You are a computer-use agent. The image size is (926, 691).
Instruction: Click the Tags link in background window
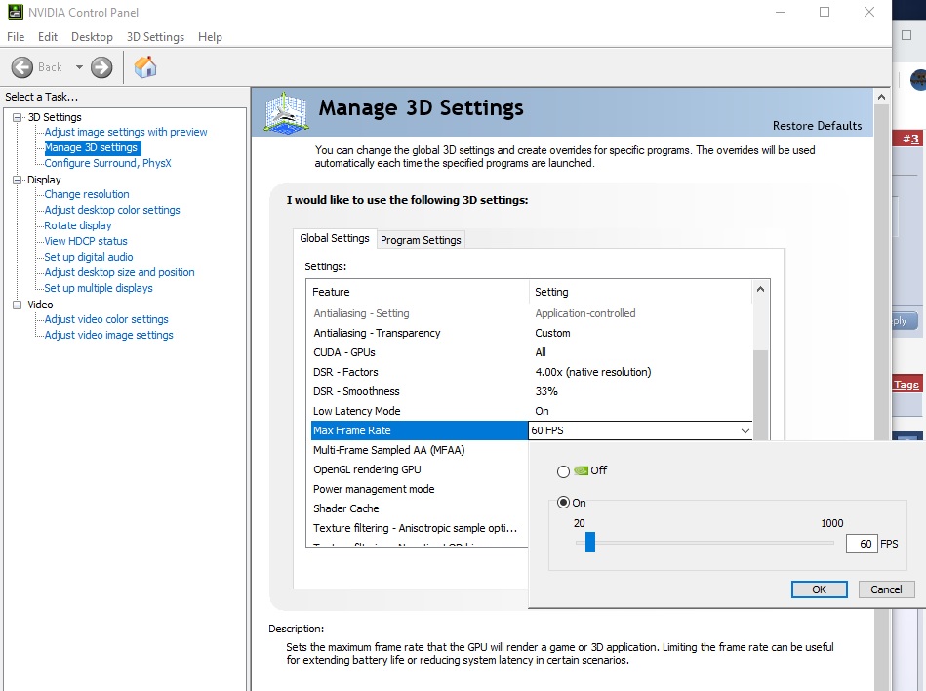(x=906, y=385)
